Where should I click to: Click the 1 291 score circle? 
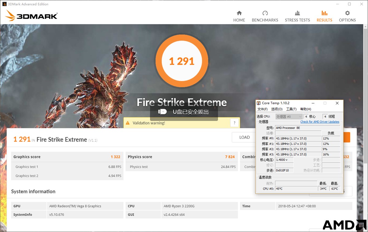point(182,61)
